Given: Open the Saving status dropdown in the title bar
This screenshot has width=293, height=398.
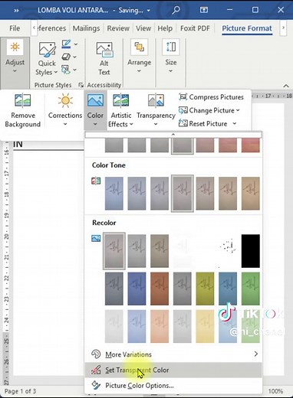Looking at the screenshot, I should (x=148, y=11).
